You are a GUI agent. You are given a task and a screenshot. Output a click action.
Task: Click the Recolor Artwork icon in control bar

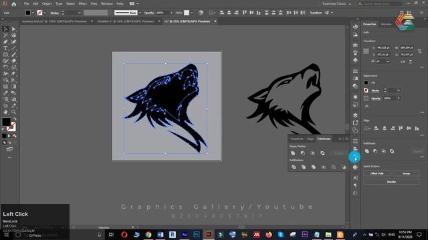(x=201, y=13)
